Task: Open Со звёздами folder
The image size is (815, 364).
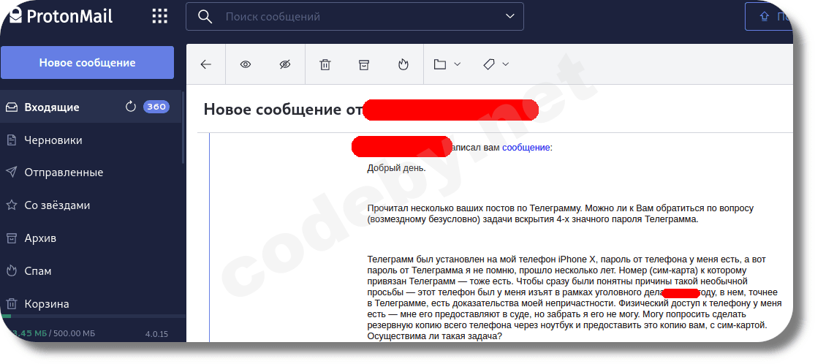Action: pyautogui.click(x=91, y=205)
